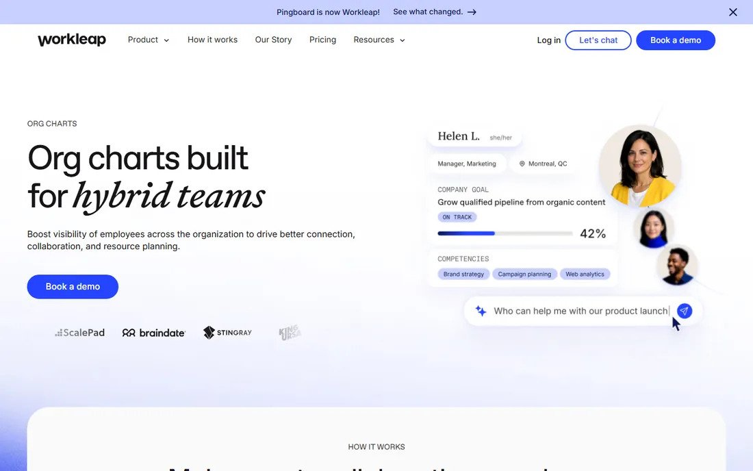Click the COMPANY GOAL label

click(x=463, y=190)
